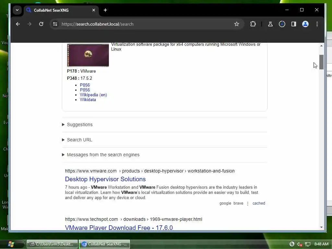The height and width of the screenshot is (249, 332).
Task: Click the P178 : VMware row
Action: (81, 71)
